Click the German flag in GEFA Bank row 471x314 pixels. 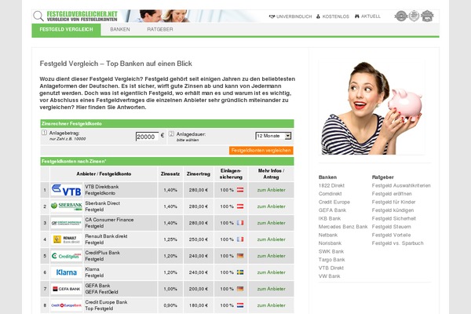pos(240,289)
